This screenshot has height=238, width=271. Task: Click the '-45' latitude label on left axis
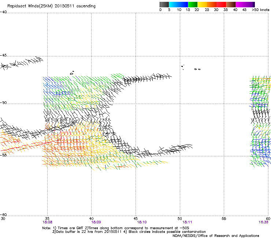point(3,55)
